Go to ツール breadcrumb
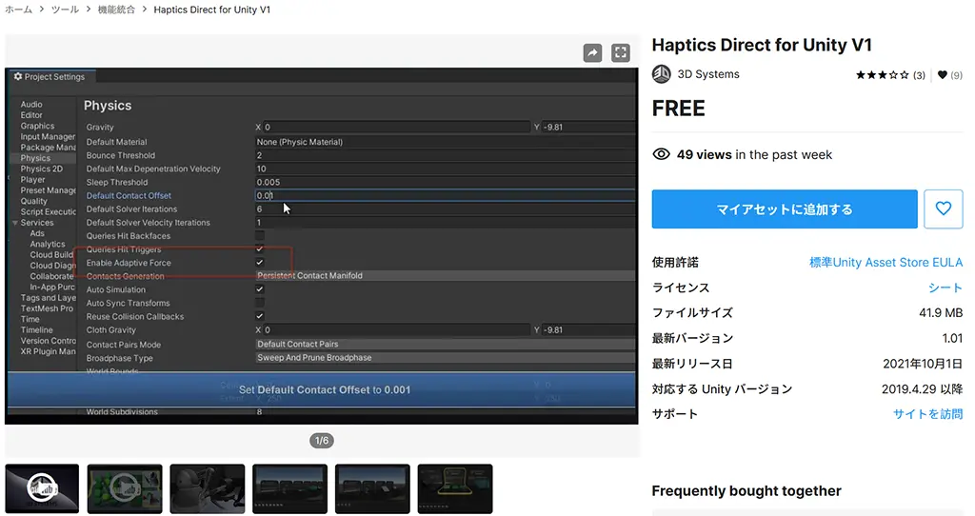 pyautogui.click(x=66, y=10)
